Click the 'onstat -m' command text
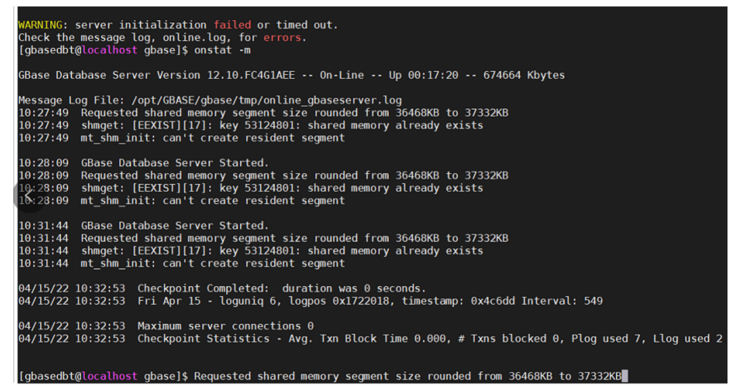Image resolution: width=738 pixels, height=388 pixels. coord(222,50)
